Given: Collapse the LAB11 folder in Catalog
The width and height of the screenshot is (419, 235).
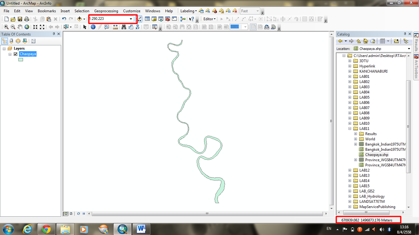Looking at the screenshot, I should 350,129.
